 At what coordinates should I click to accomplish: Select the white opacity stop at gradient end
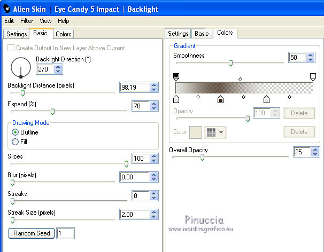pos(313,77)
